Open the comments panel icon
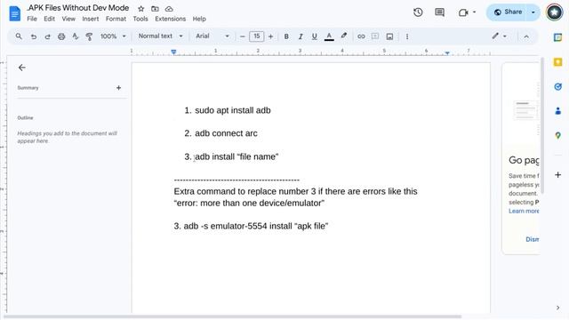The height and width of the screenshot is (320, 569). [439, 12]
